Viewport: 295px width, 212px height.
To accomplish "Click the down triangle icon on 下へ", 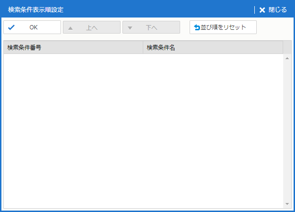I will click(x=130, y=27).
